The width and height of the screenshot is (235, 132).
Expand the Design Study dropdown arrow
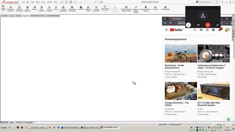[x=3, y=13]
